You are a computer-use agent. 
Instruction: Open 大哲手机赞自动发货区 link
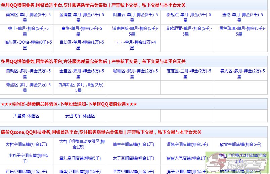point(82,144)
